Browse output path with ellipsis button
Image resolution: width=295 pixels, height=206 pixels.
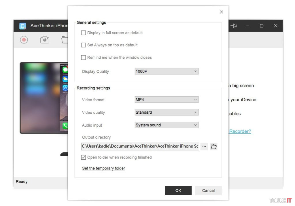pos(204,146)
